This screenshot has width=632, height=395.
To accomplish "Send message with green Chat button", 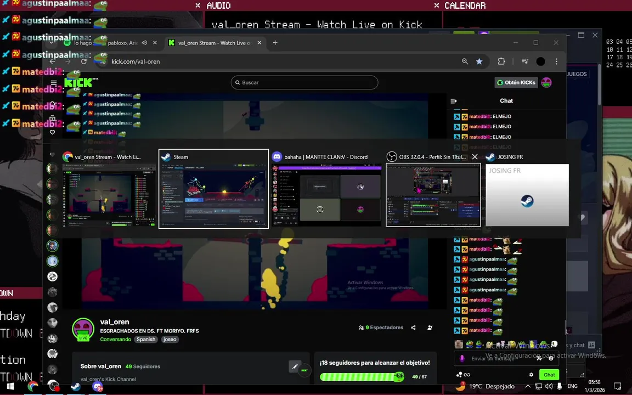I will (549, 375).
